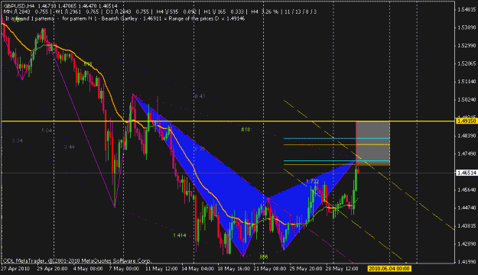Viewport: 478px width, 275px height.
Task: Click the 1.44740 price axis label
Action: [x=467, y=208]
